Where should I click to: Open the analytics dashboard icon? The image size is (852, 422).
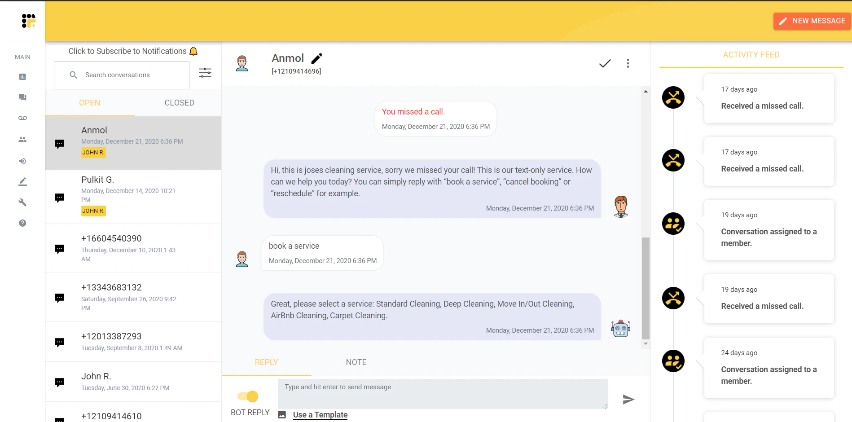click(x=22, y=77)
